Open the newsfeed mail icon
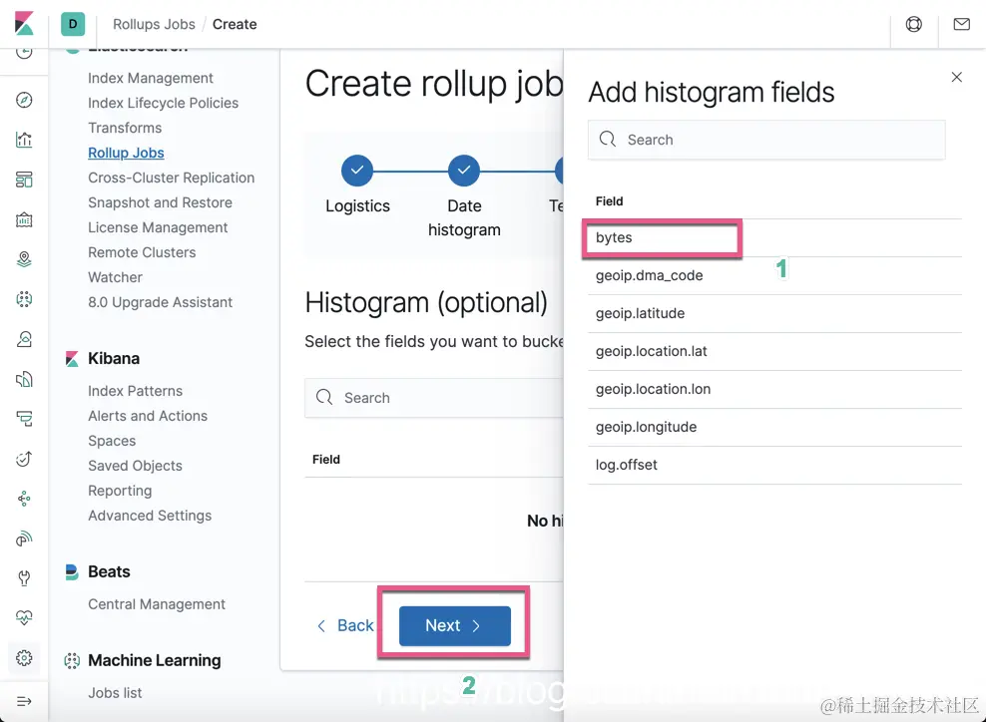 coord(961,24)
